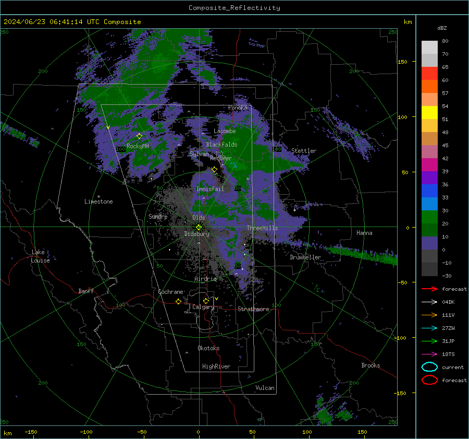Click the yellow diamond marker below Cochrane
The height and width of the screenshot is (439, 469).
coord(178,301)
